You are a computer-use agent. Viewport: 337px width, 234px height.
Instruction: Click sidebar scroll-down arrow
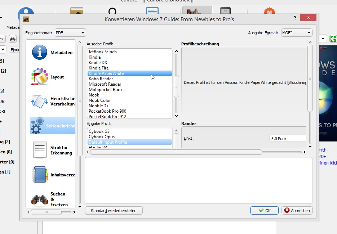coord(80,207)
